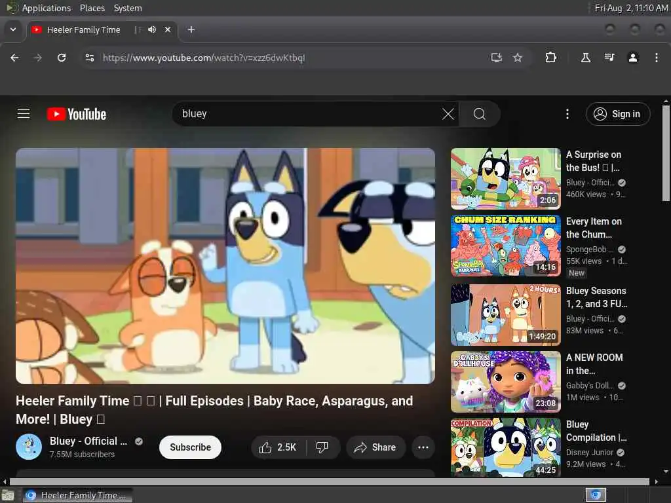This screenshot has width=671, height=503.
Task: Bookmark this page with star icon
Action: 518,58
